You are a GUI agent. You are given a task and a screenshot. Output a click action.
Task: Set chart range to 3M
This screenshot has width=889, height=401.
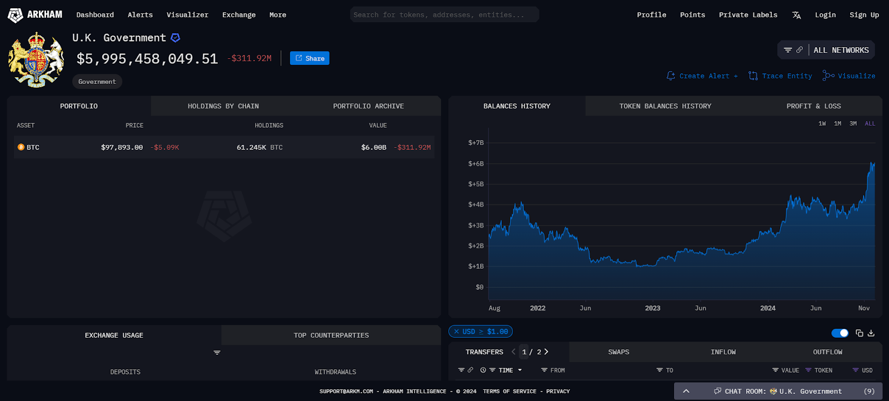coord(853,123)
